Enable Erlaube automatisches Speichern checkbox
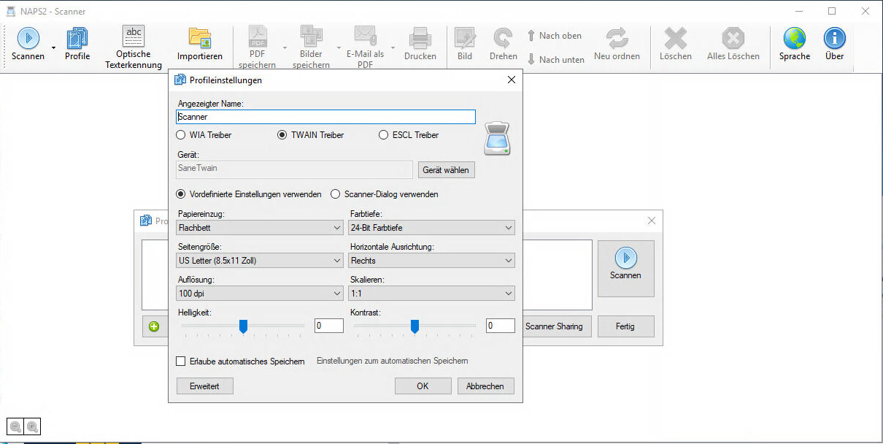Viewport: 883px width, 444px height. pos(181,361)
